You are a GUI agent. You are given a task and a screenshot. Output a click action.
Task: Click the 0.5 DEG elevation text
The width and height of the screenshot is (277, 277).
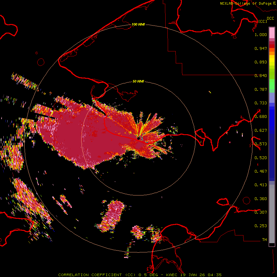pos(148,275)
